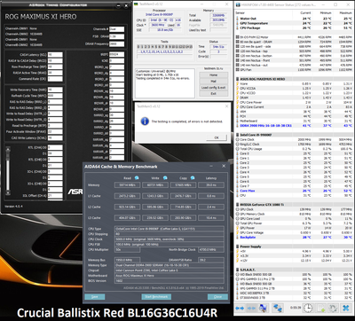Click the blue X close-sensors icon

click(346, 308)
